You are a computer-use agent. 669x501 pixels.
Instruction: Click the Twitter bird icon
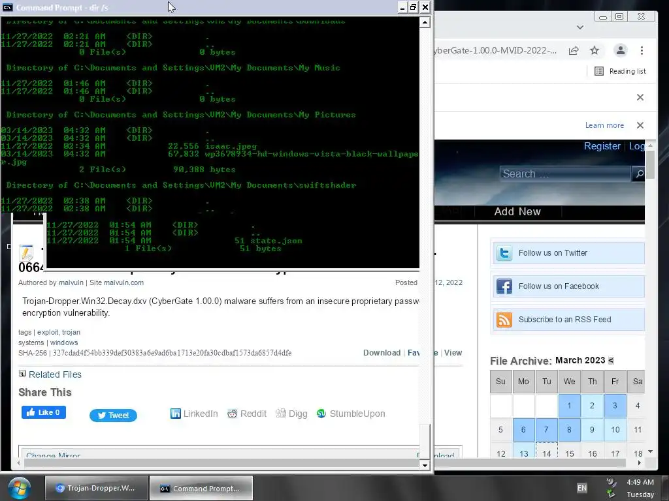tap(504, 253)
